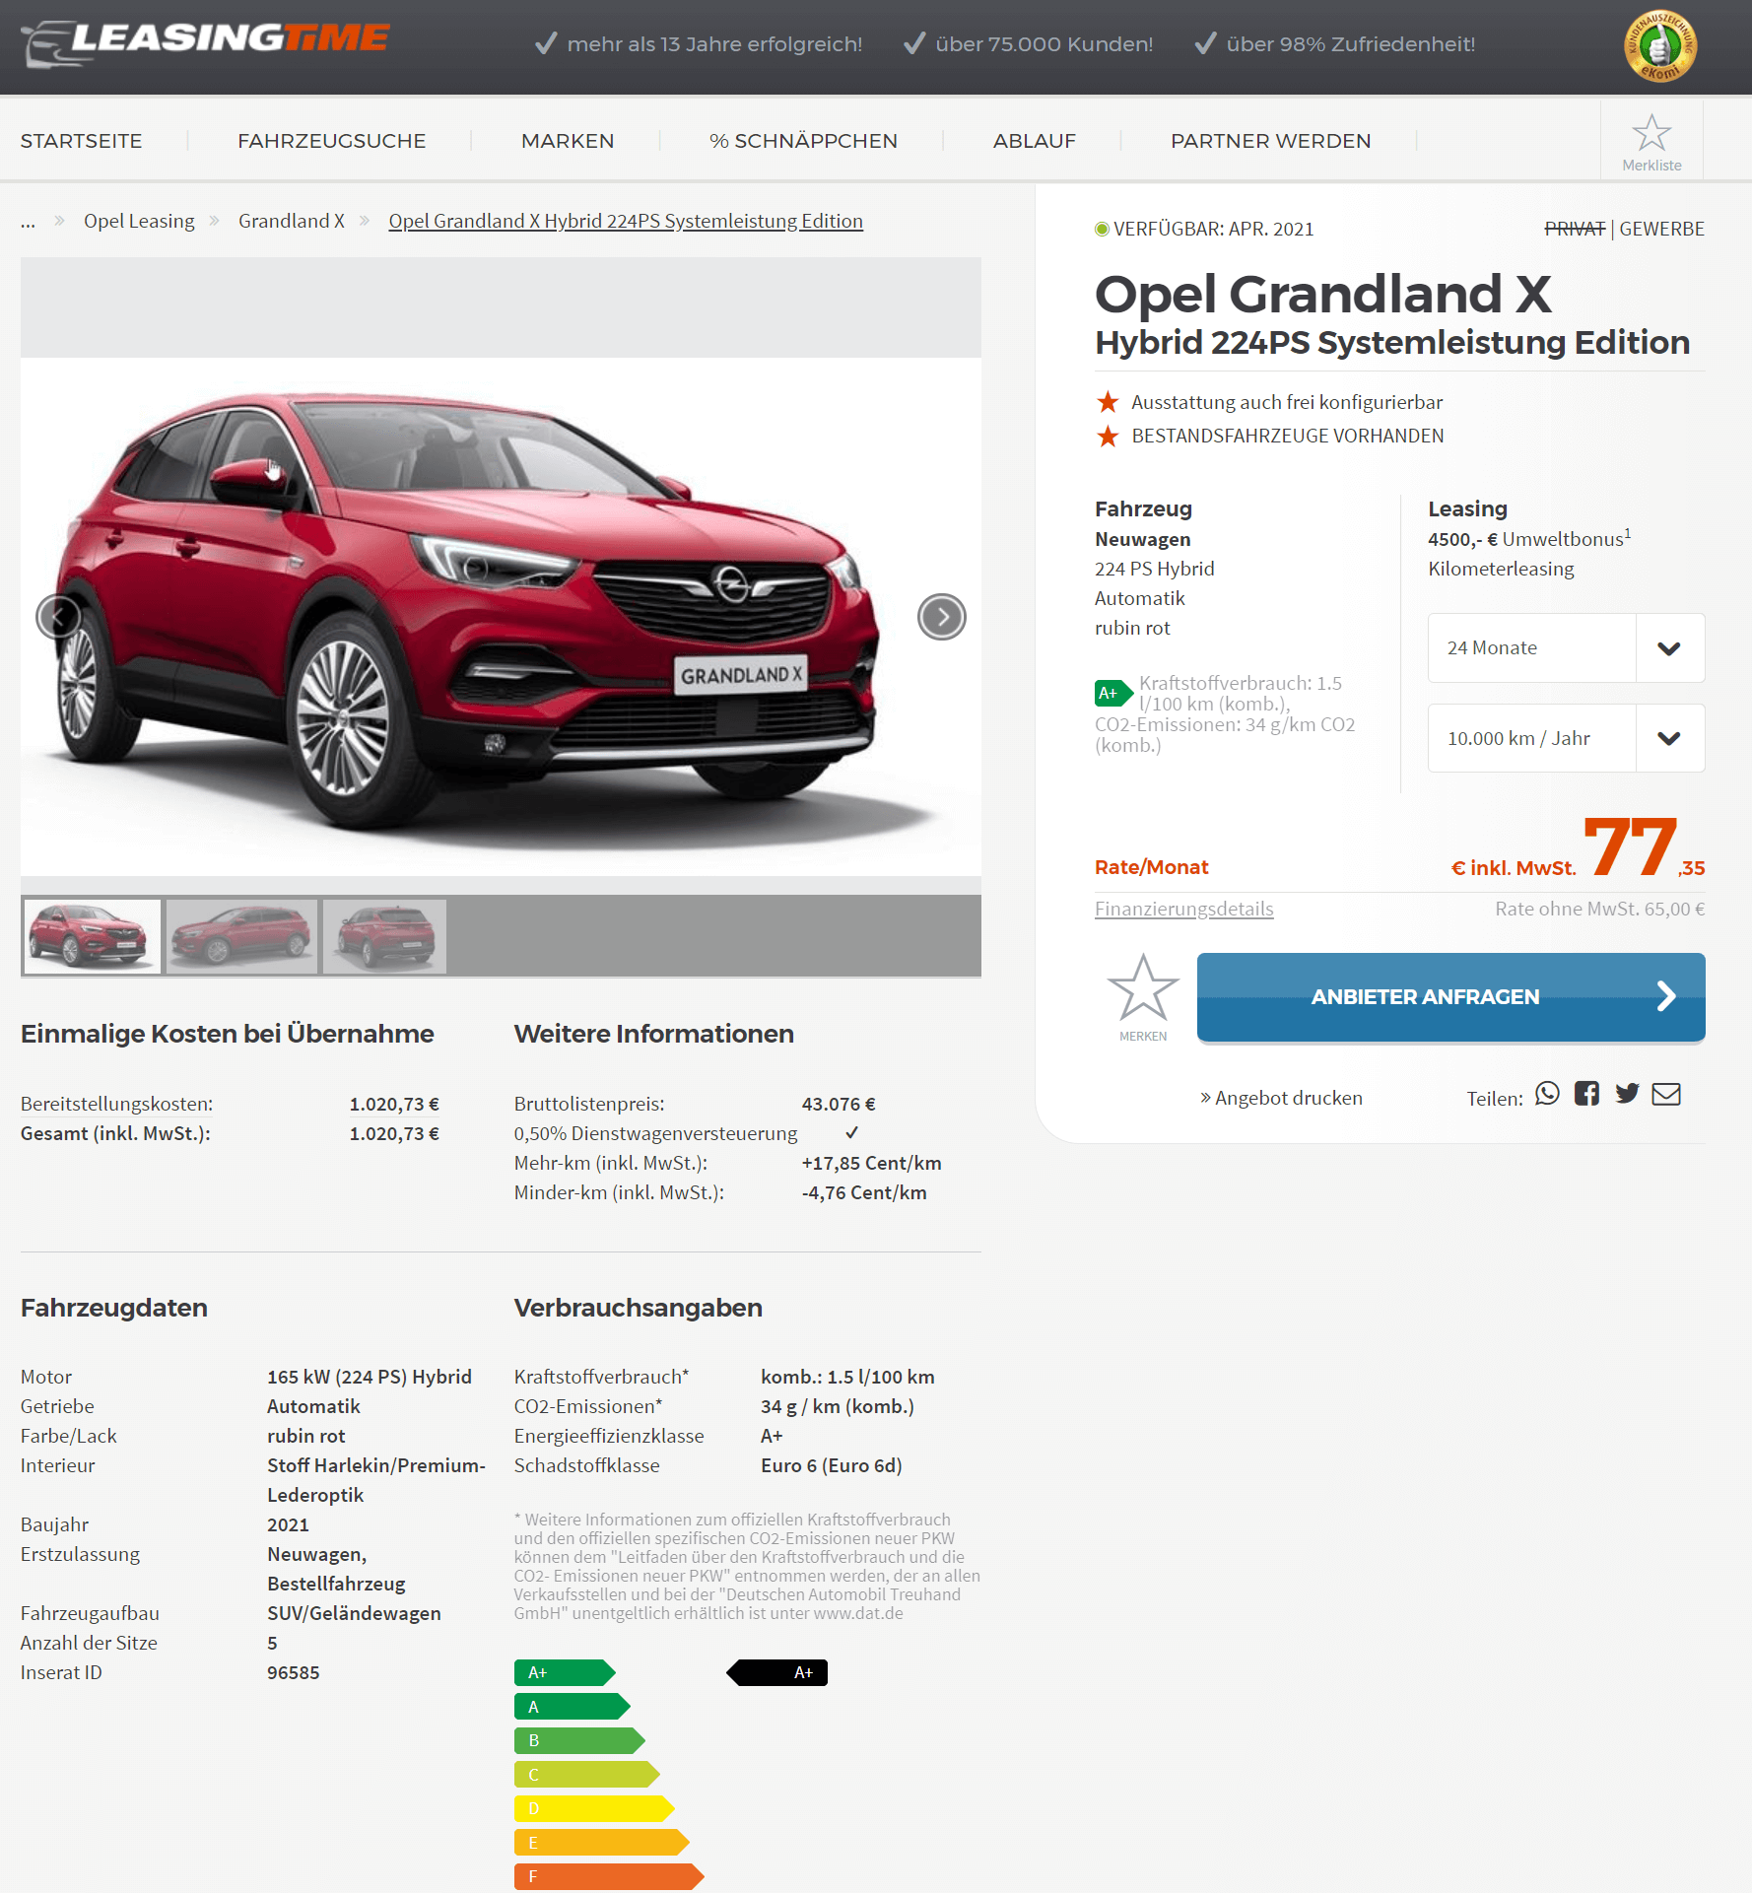Open % SCHNÄPPCHEN menu item
The image size is (1752, 1893).
803,141
